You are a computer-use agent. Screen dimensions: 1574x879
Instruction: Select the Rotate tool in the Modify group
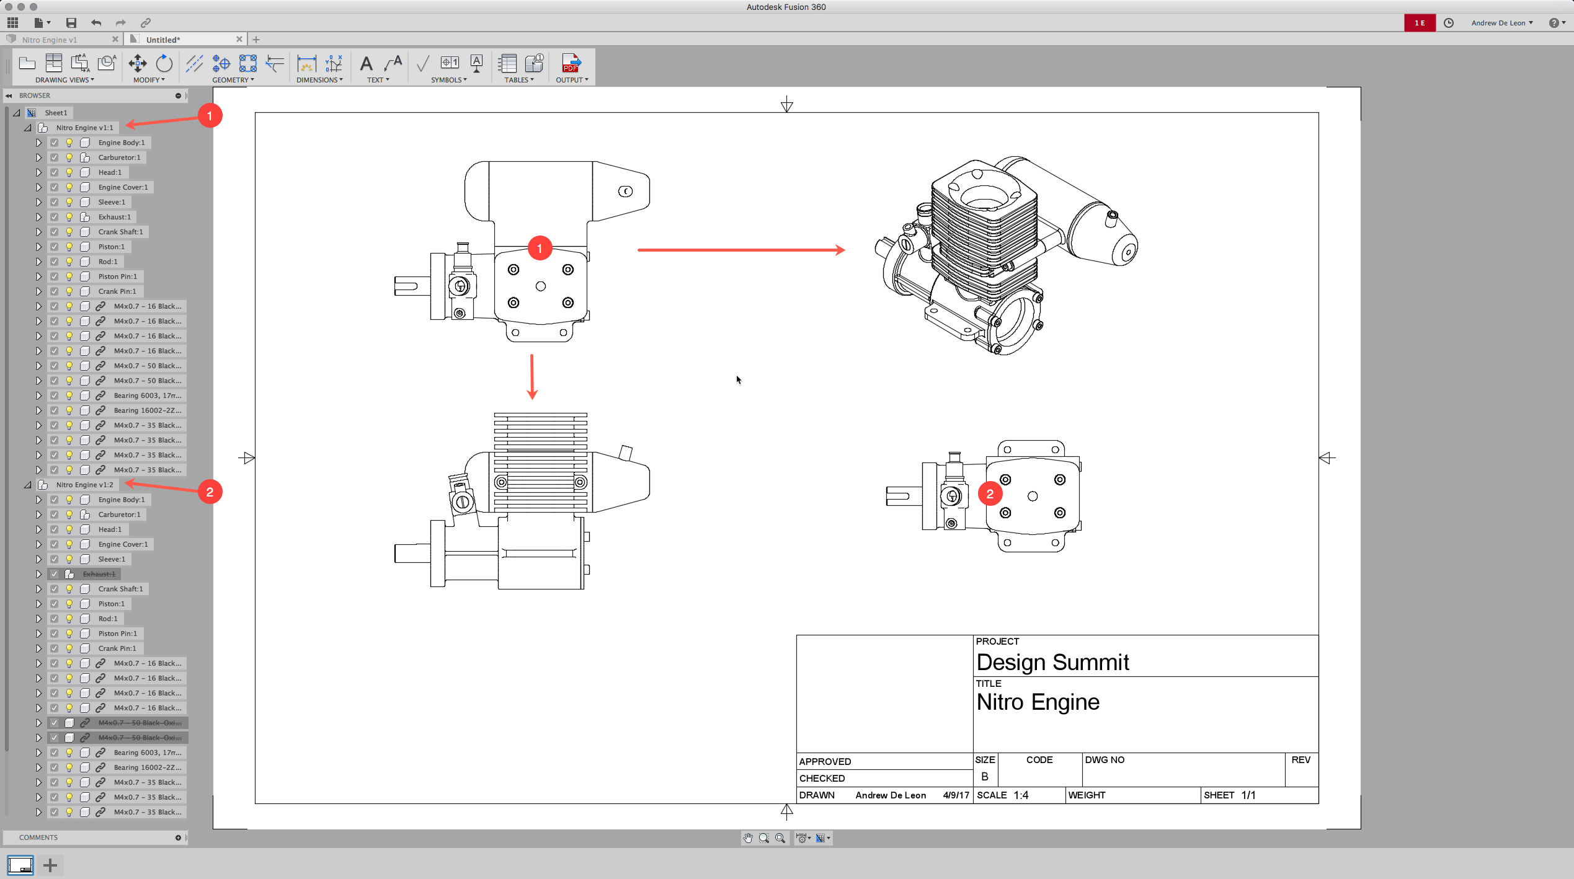coord(164,63)
